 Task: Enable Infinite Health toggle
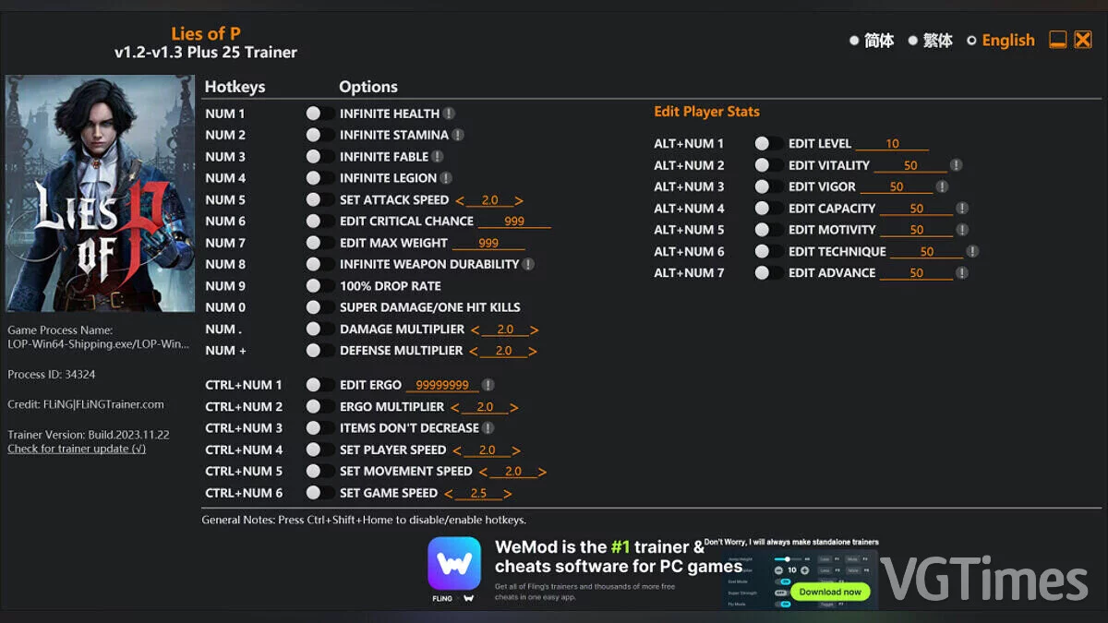(x=319, y=114)
